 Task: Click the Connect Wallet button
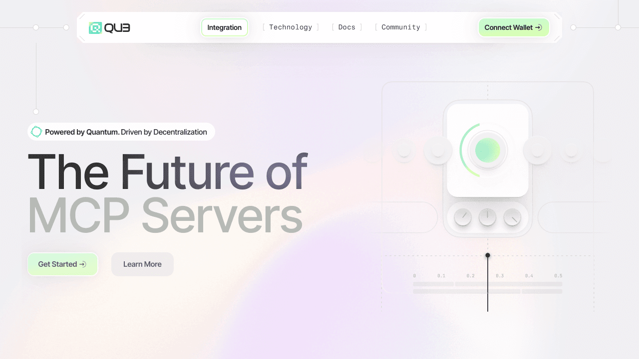coord(514,27)
